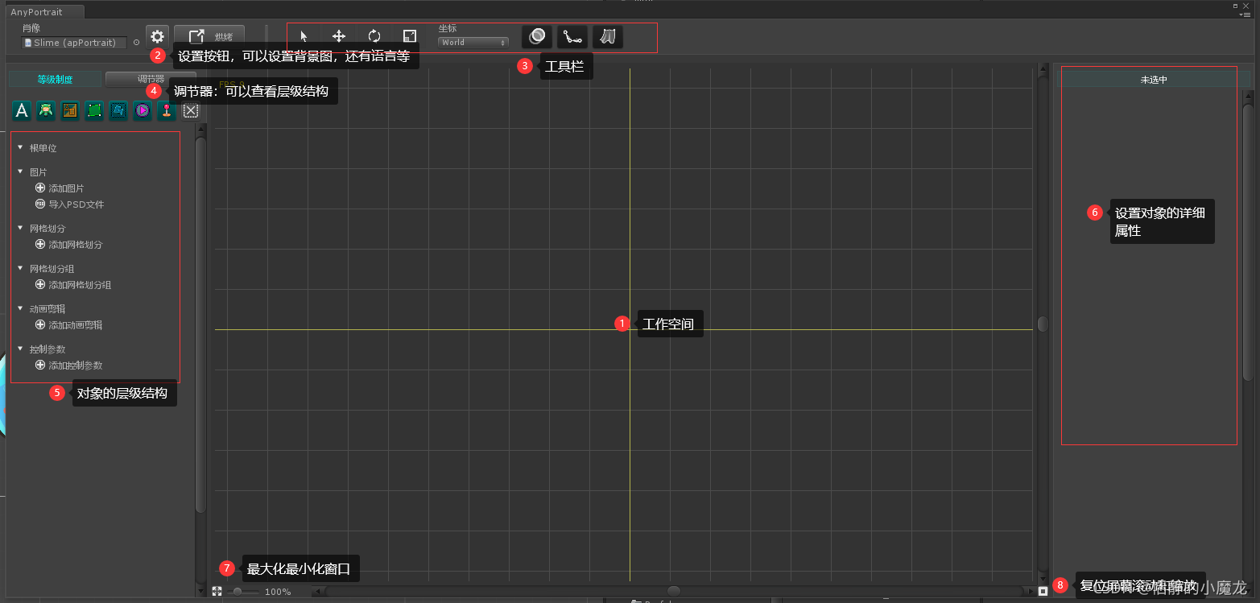Select the move tool
The image size is (1260, 603).
pos(339,36)
